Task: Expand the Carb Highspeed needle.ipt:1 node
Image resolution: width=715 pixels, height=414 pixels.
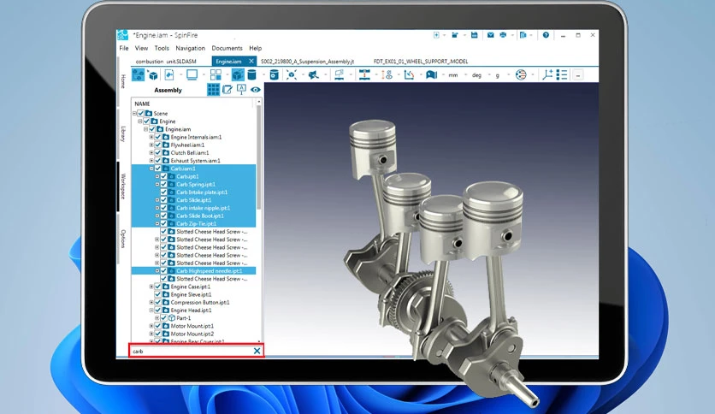Action: (x=157, y=271)
